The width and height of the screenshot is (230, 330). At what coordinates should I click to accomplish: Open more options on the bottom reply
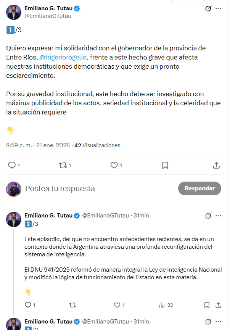point(218,322)
